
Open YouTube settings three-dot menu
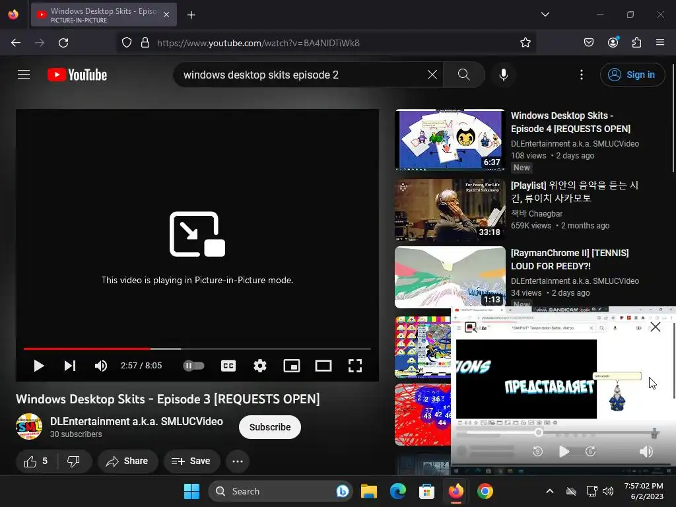[x=581, y=75]
